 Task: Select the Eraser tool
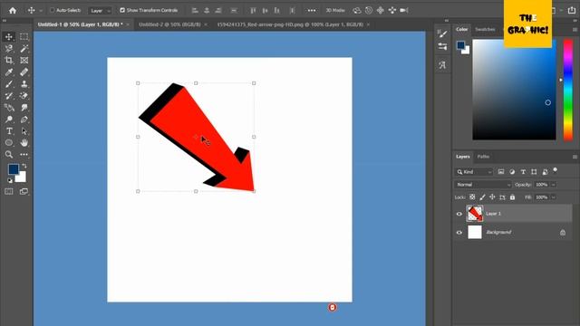(24, 96)
